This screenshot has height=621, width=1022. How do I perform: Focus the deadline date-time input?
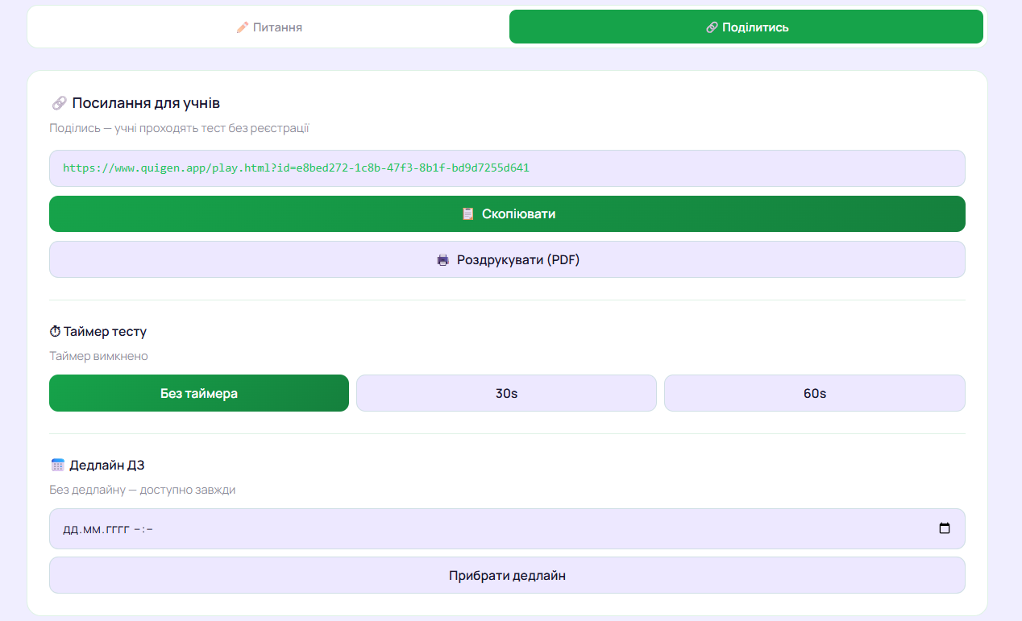coord(507,529)
